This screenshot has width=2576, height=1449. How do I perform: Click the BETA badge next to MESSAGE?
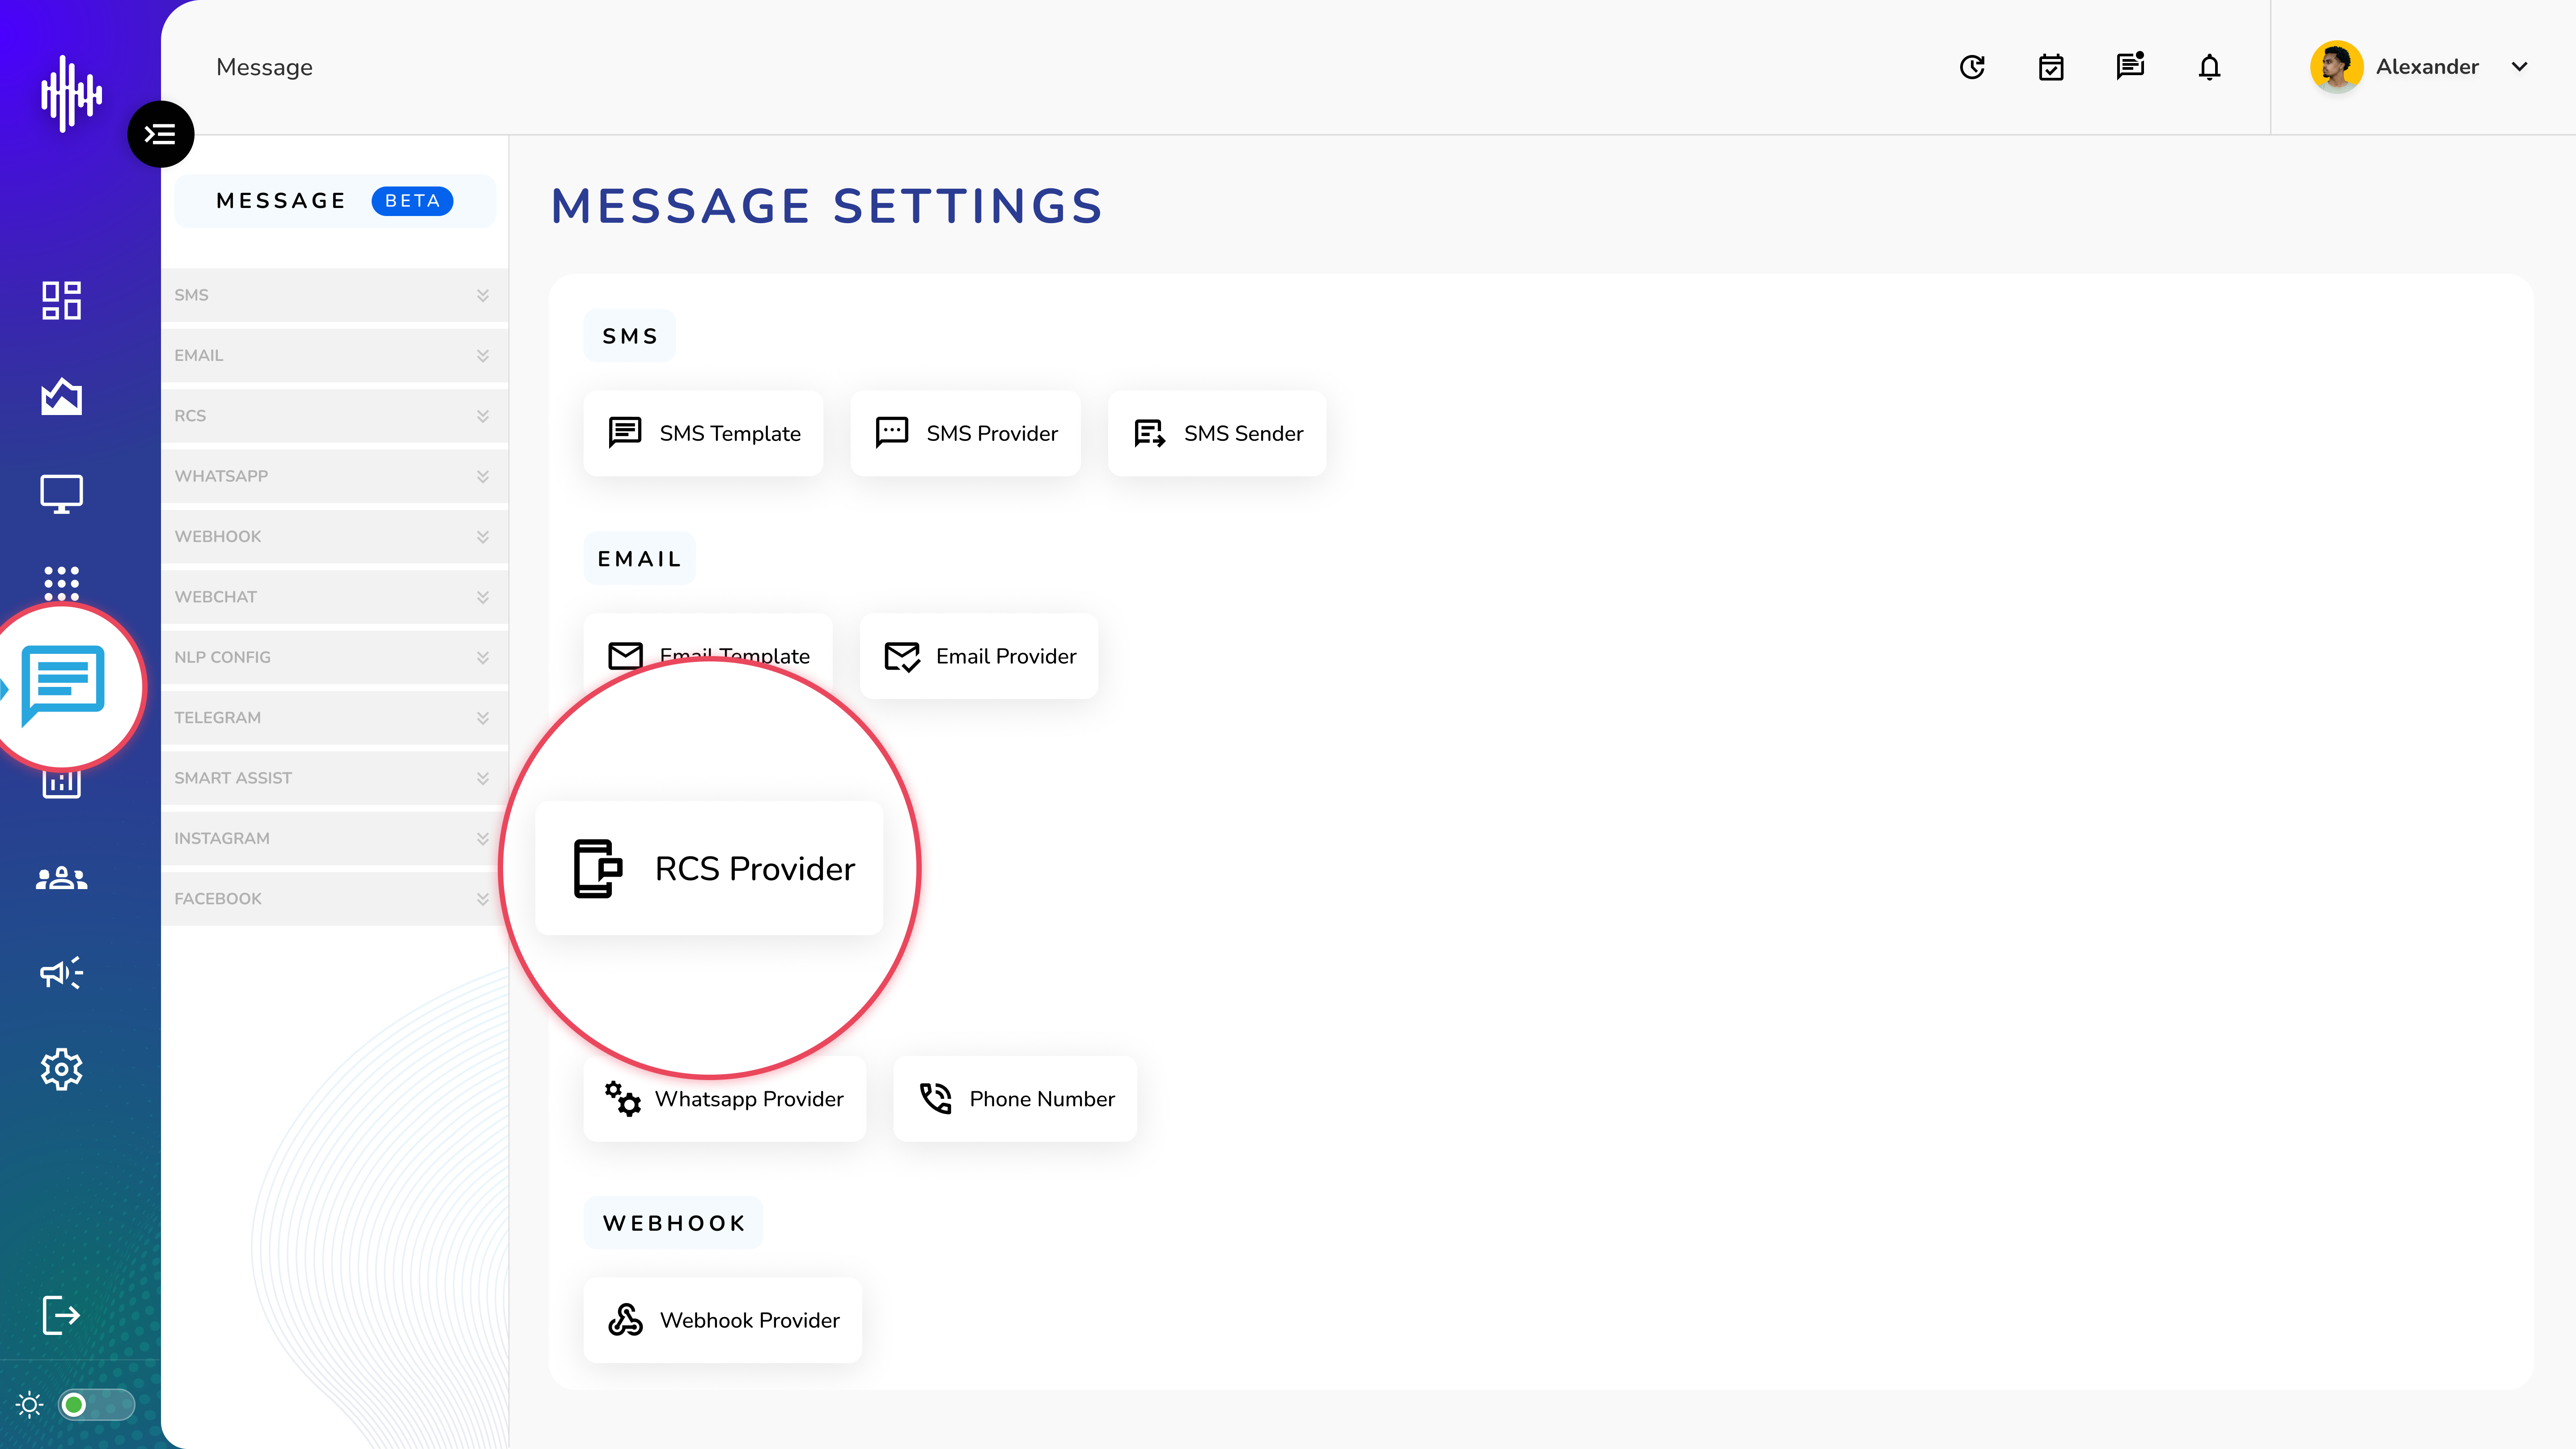412,201
